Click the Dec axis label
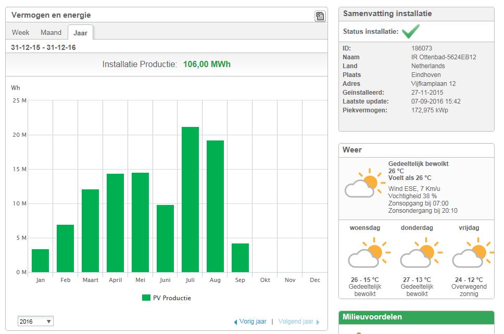Viewport: 504px width, 334px height. click(x=315, y=280)
